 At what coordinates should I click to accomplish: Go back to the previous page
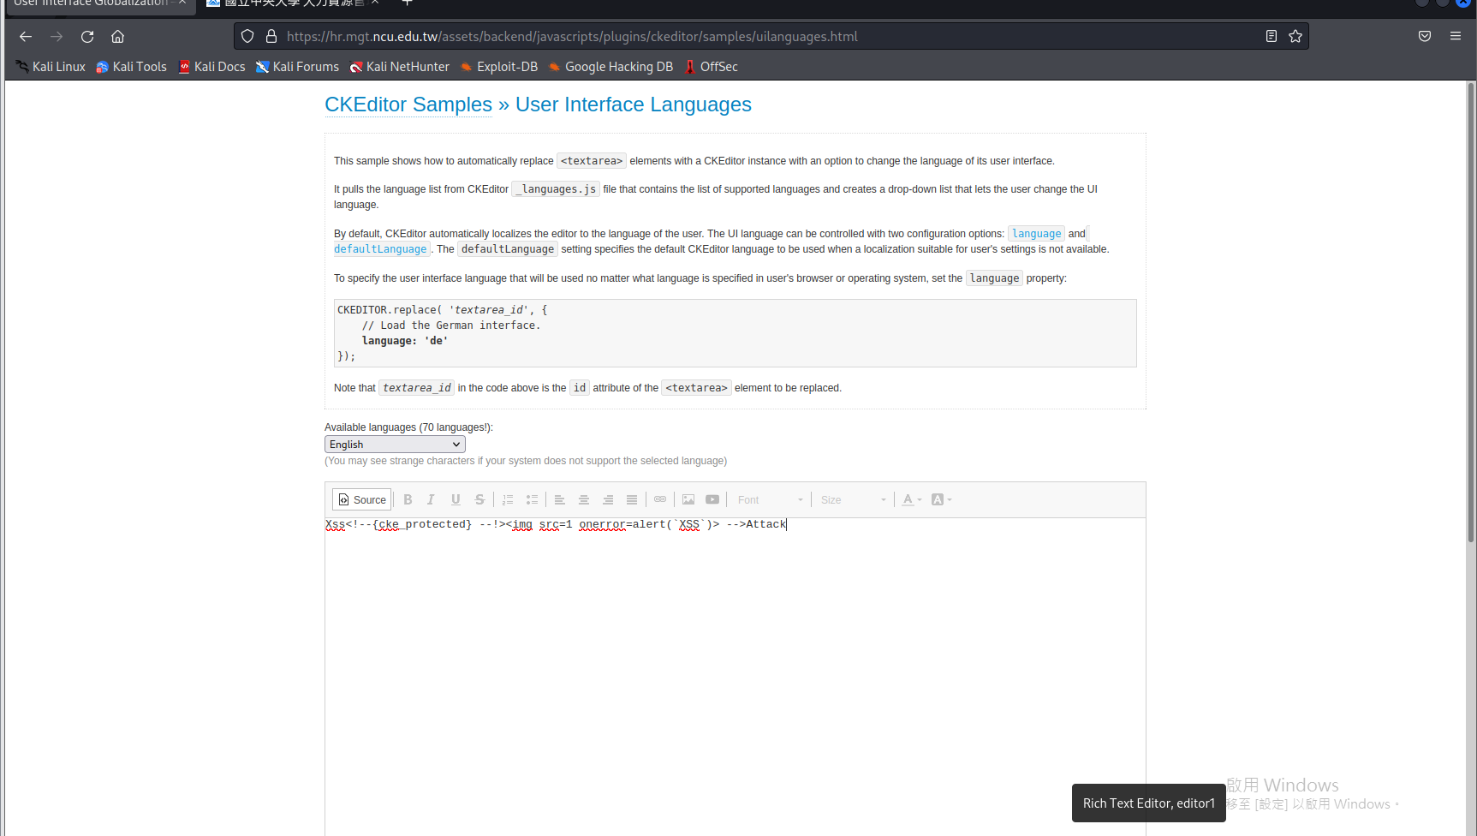tap(26, 36)
